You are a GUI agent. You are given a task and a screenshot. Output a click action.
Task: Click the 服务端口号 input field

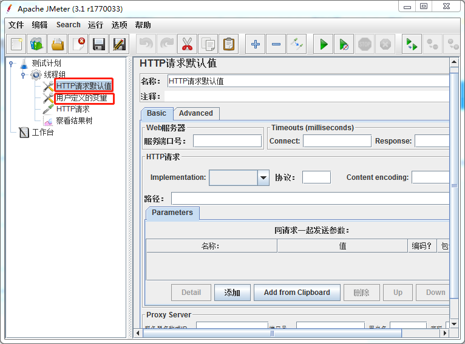[227, 141]
